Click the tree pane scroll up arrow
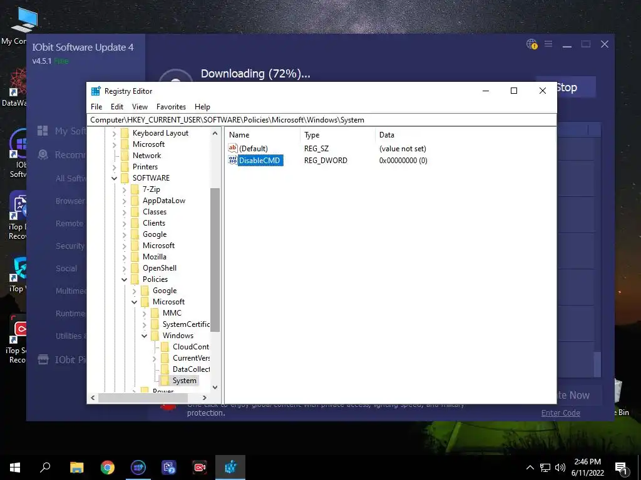This screenshot has height=480, width=641. (x=215, y=133)
